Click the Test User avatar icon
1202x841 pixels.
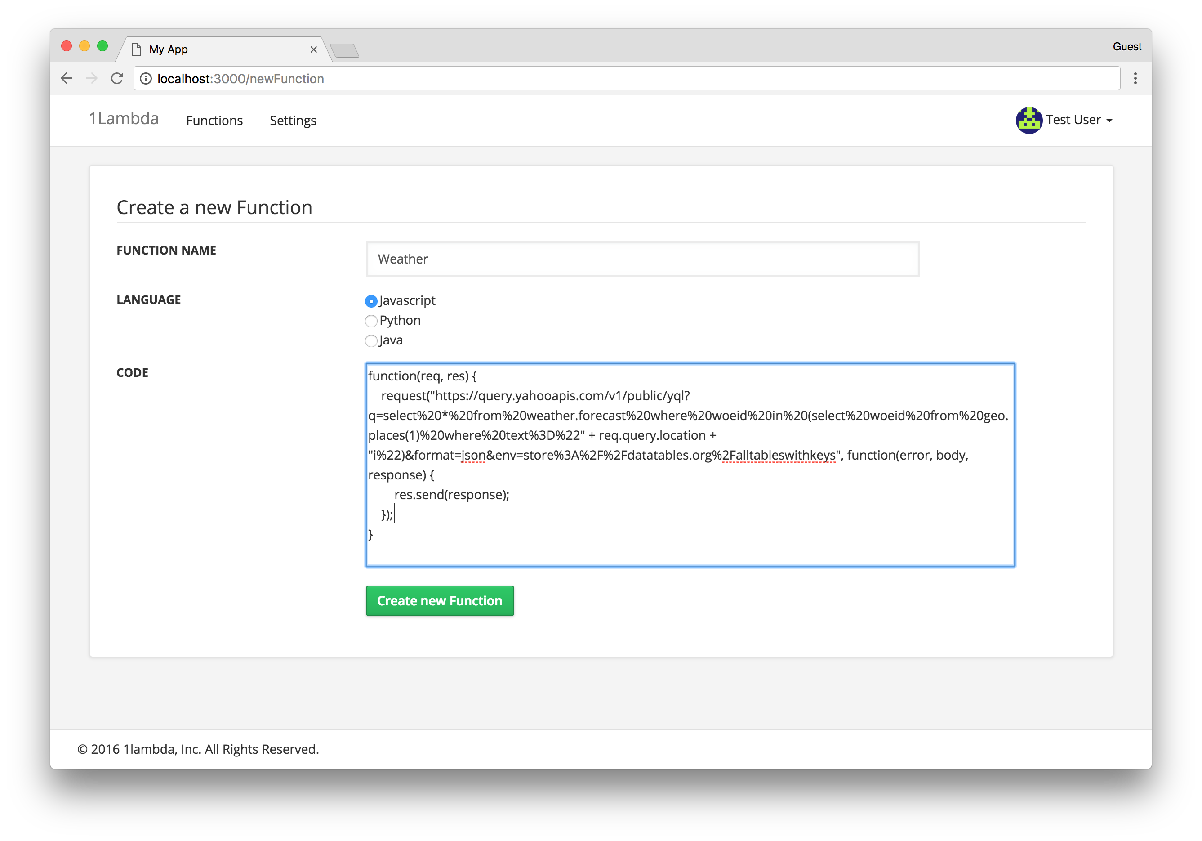coord(1029,121)
